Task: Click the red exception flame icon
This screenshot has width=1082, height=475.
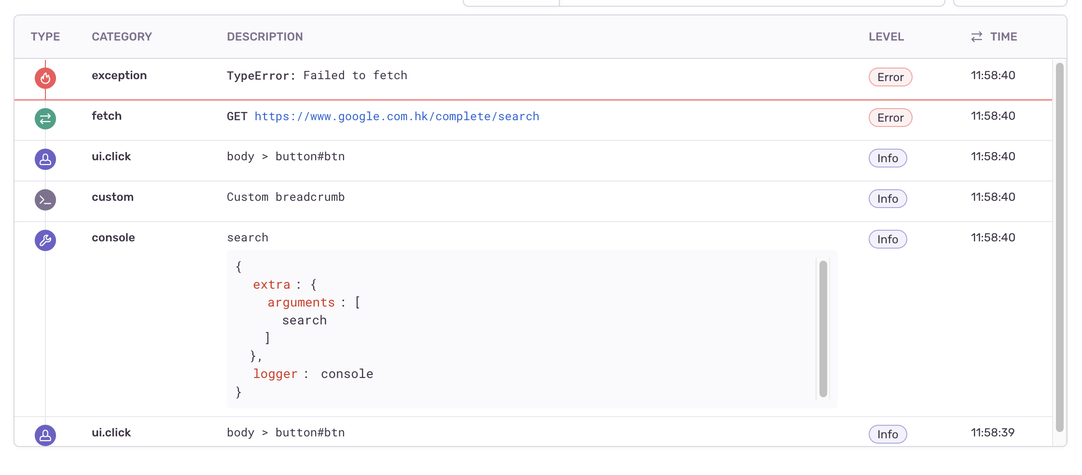Action: point(45,78)
